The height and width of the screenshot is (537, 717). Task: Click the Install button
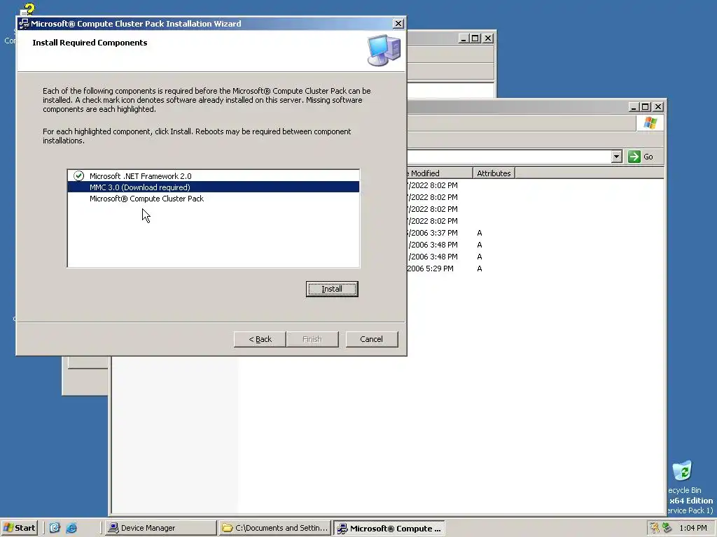click(x=332, y=289)
